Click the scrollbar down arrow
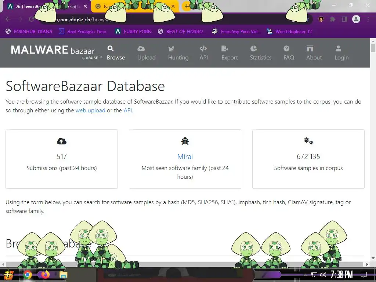Image resolution: width=376 pixels, height=282 pixels. 373,258
